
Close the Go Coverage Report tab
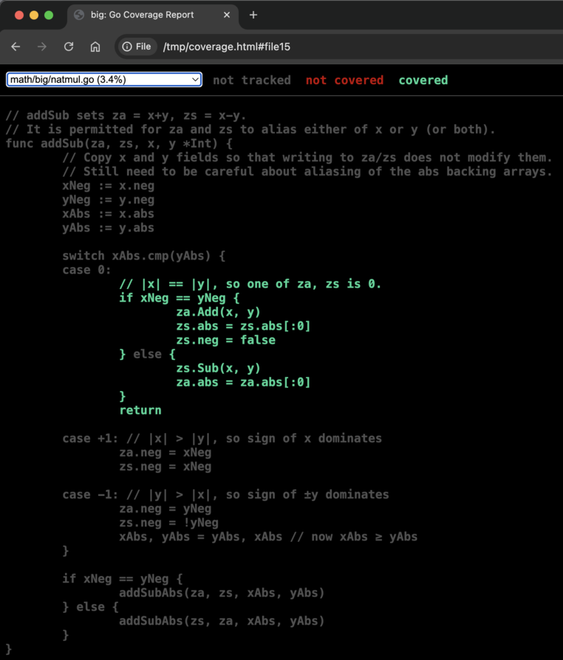pyautogui.click(x=227, y=15)
